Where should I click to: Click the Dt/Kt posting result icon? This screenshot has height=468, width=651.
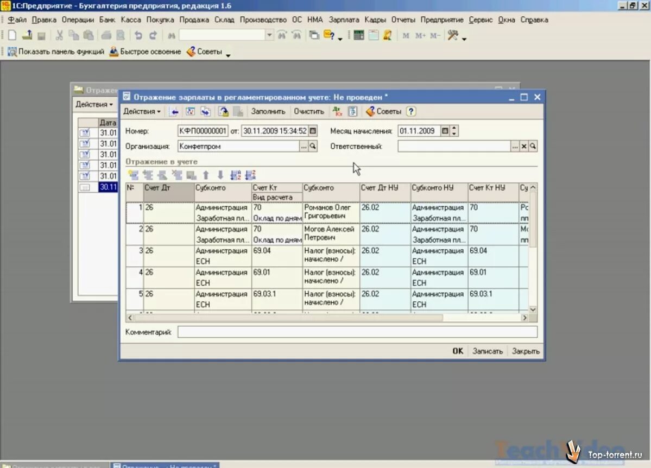click(337, 112)
